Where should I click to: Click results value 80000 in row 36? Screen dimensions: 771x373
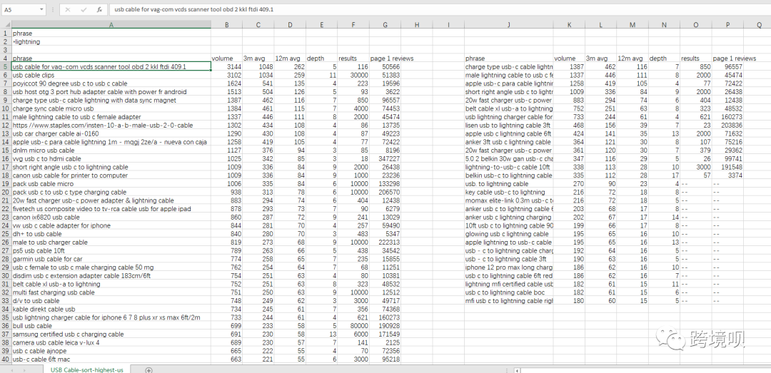tap(353, 326)
